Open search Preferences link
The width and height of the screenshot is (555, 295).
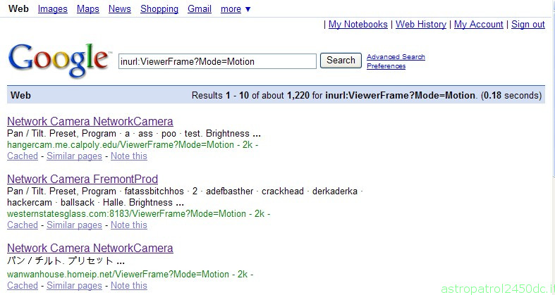tap(386, 66)
